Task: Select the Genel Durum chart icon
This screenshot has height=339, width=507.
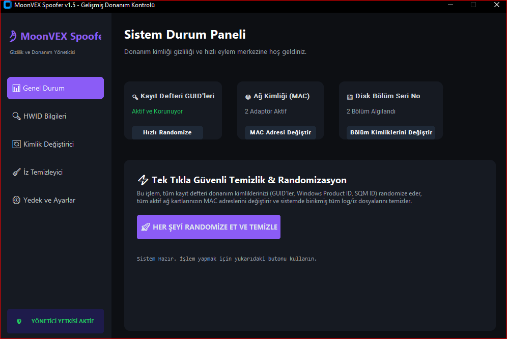Action: 16,88
